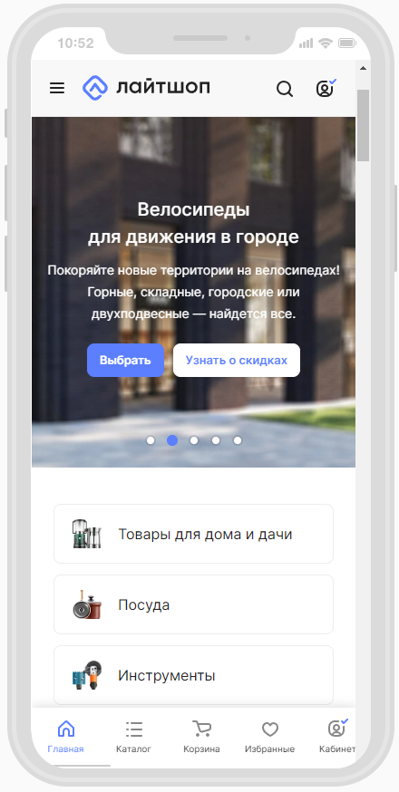Viewport: 399px width, 792px height.
Task: Open the Корзина cart icon
Action: click(x=202, y=729)
